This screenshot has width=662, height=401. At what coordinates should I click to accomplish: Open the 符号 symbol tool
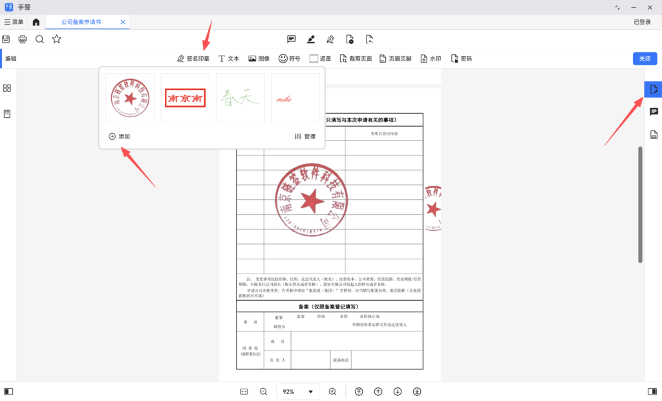pos(289,58)
